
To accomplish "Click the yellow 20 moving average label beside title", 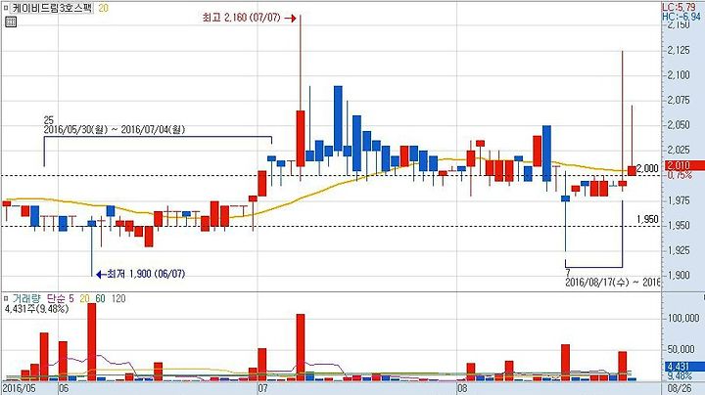I will 103,8.
